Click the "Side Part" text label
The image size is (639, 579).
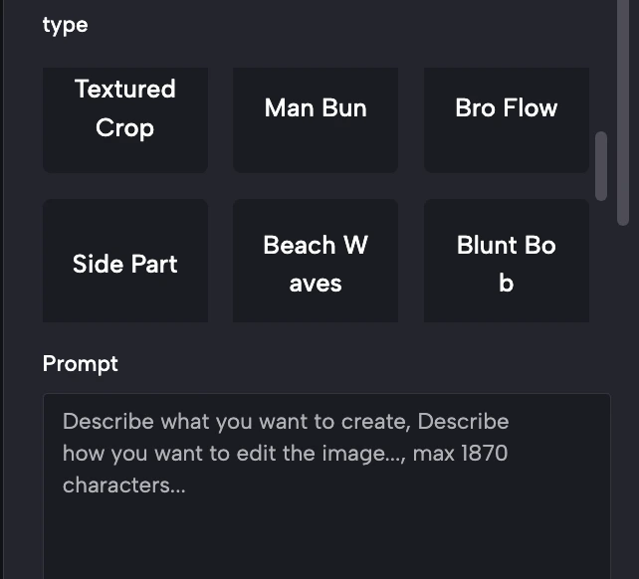pyautogui.click(x=125, y=264)
